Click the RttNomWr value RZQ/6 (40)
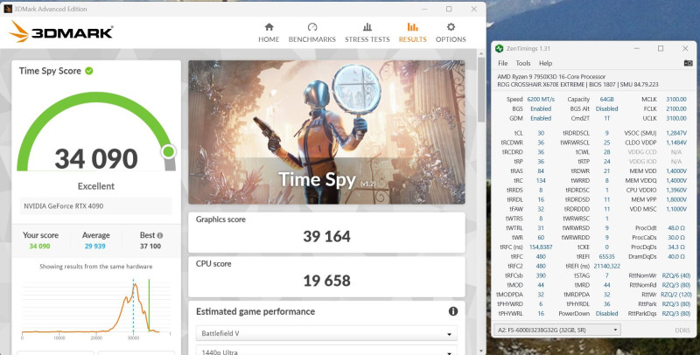 (675, 275)
